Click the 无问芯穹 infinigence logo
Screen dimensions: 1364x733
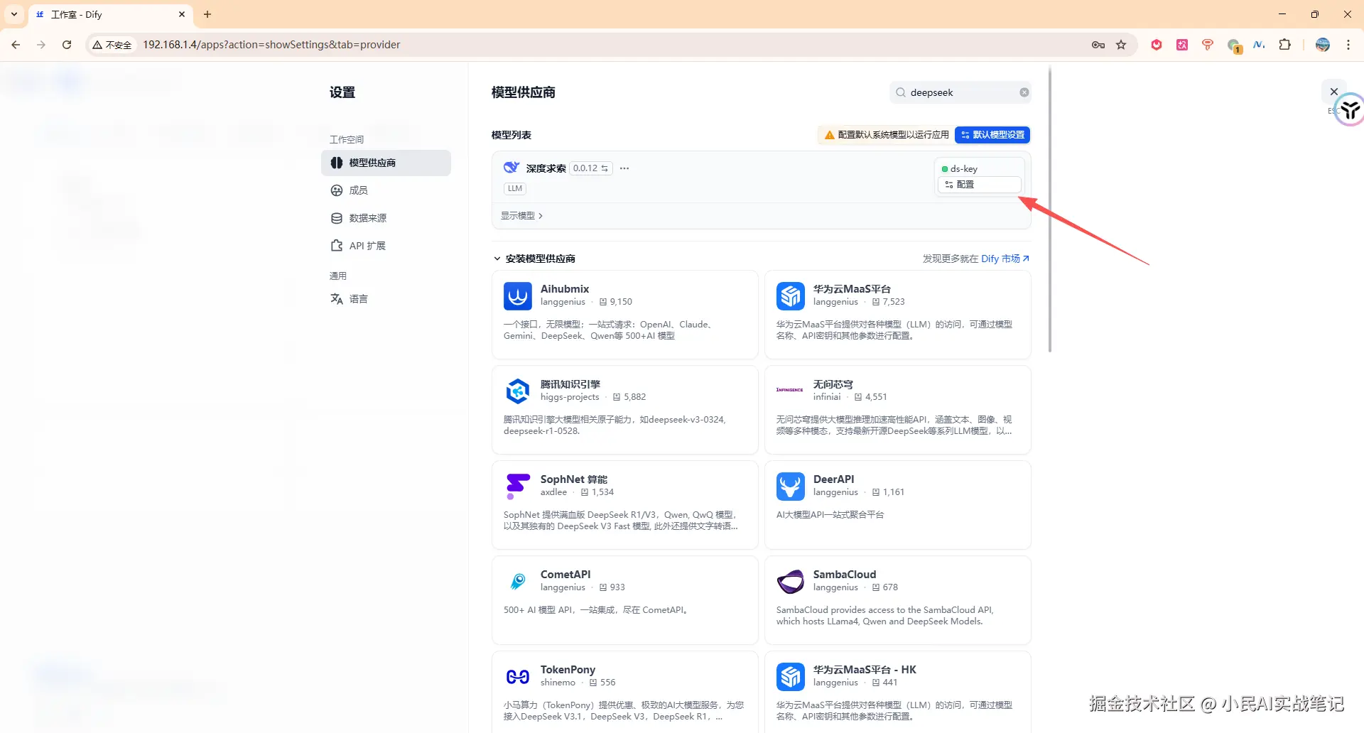click(x=791, y=391)
